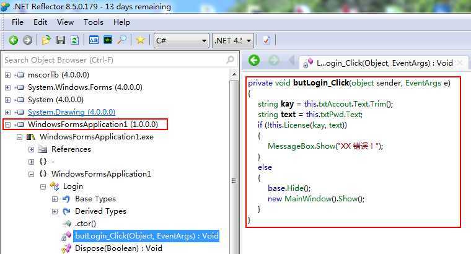Click the tab scroll-left triangle
This screenshot has height=254, width=471.
coord(291,61)
